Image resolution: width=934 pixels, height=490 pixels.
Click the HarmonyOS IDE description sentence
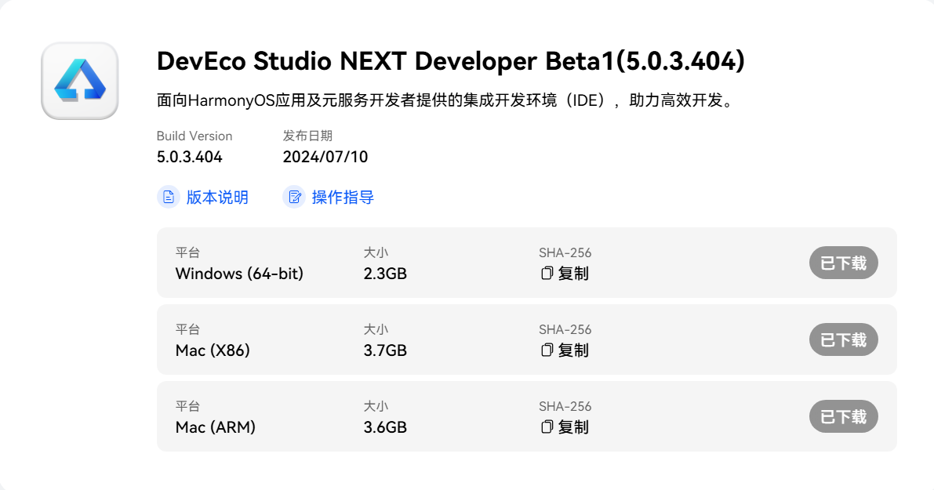tap(447, 100)
